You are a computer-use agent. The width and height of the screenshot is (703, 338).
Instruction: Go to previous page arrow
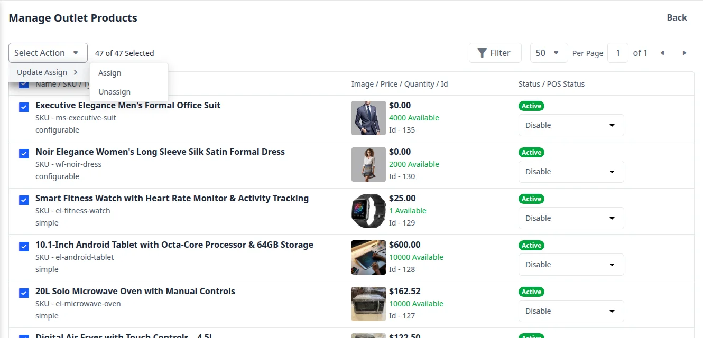tap(662, 53)
